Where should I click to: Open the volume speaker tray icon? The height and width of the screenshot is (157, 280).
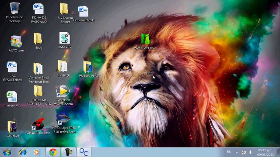pyautogui.click(x=251, y=152)
